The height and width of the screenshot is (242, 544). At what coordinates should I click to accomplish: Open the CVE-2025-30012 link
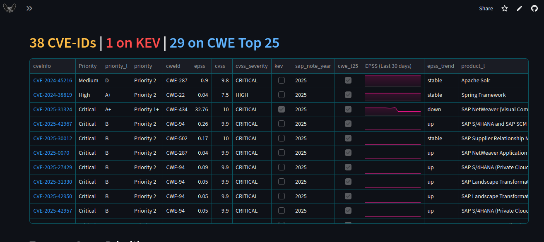pos(53,138)
